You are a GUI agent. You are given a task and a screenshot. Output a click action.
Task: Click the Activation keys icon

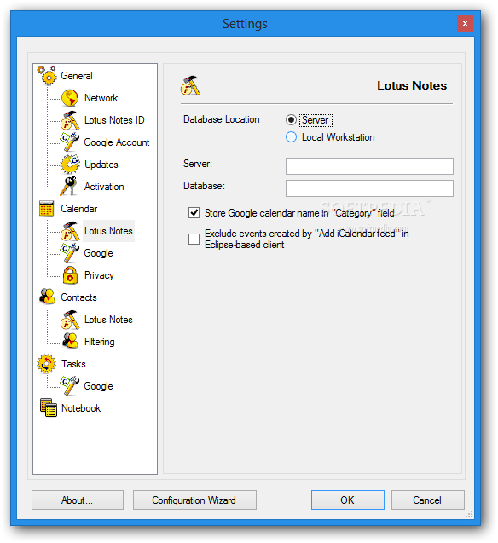[x=69, y=187]
